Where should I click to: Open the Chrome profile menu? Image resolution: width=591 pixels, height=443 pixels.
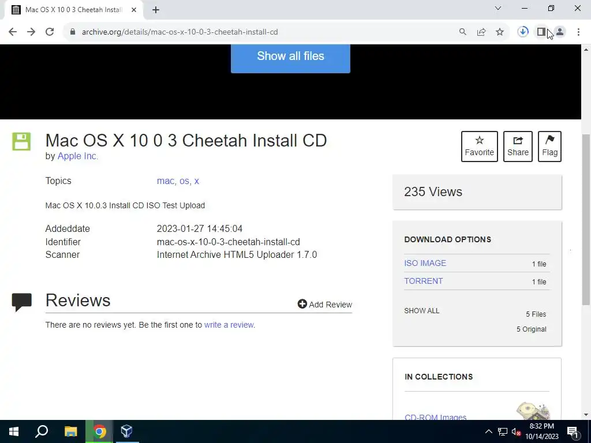560,32
